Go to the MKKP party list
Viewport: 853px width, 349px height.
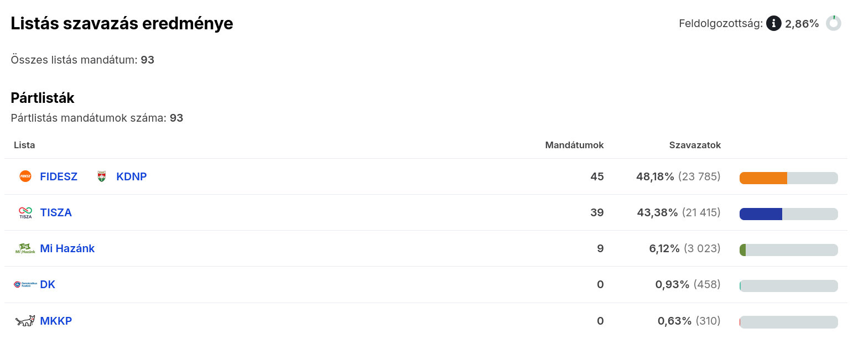(56, 321)
